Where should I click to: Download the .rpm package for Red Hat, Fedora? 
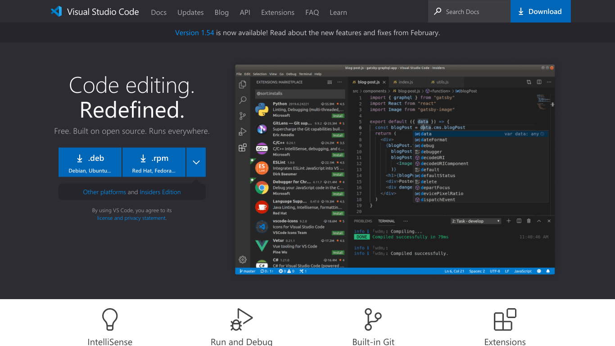coord(154,162)
